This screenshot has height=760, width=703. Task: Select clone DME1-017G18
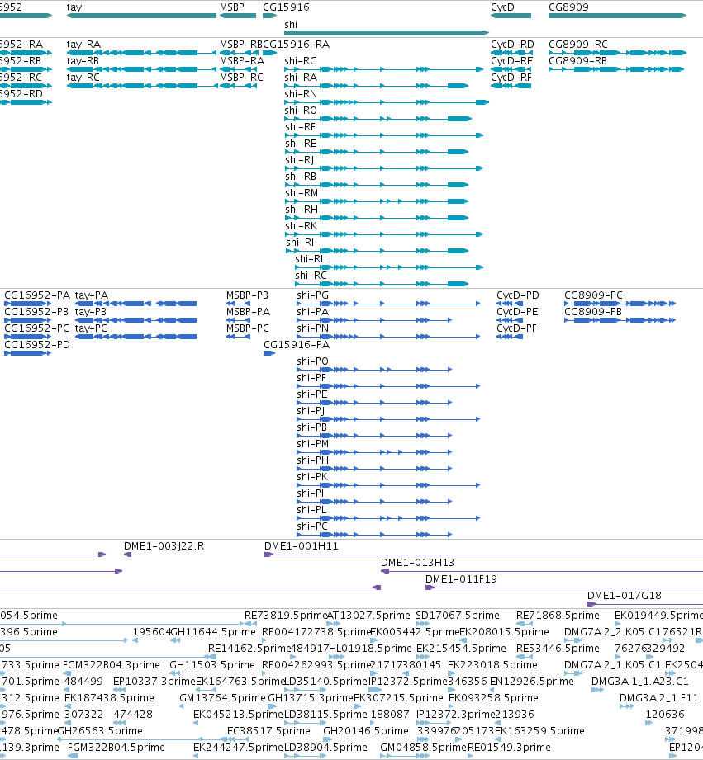pos(625,596)
